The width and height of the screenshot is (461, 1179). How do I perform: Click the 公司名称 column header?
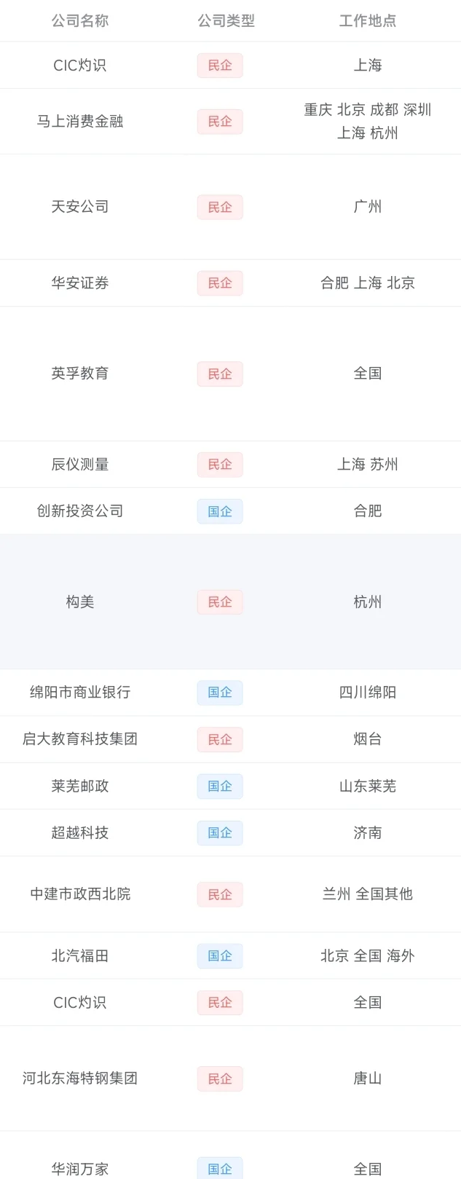(x=80, y=21)
